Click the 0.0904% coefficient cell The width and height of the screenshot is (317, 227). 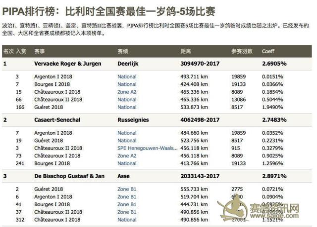272,197
